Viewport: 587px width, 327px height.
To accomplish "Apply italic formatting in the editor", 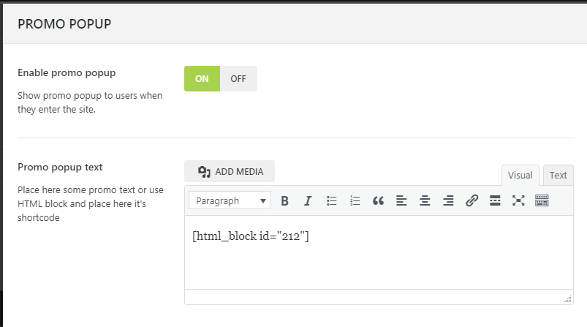I will (x=308, y=201).
